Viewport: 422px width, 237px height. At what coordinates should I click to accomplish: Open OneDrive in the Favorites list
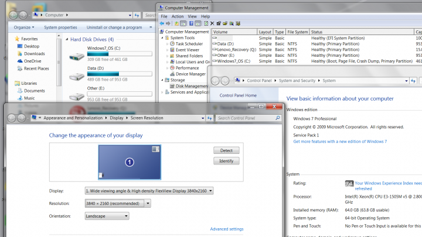pos(32,61)
